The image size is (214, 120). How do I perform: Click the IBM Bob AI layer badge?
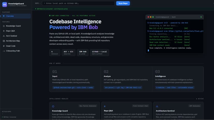coord(83,53)
